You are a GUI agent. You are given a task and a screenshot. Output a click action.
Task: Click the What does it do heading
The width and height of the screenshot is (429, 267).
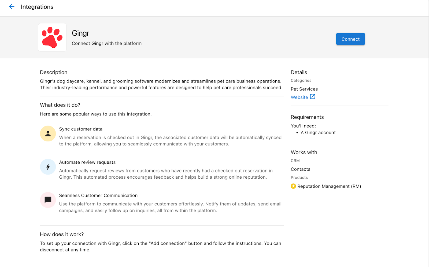click(x=60, y=105)
